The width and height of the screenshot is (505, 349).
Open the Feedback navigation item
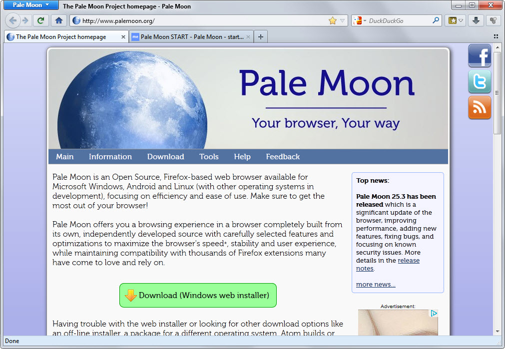(283, 156)
